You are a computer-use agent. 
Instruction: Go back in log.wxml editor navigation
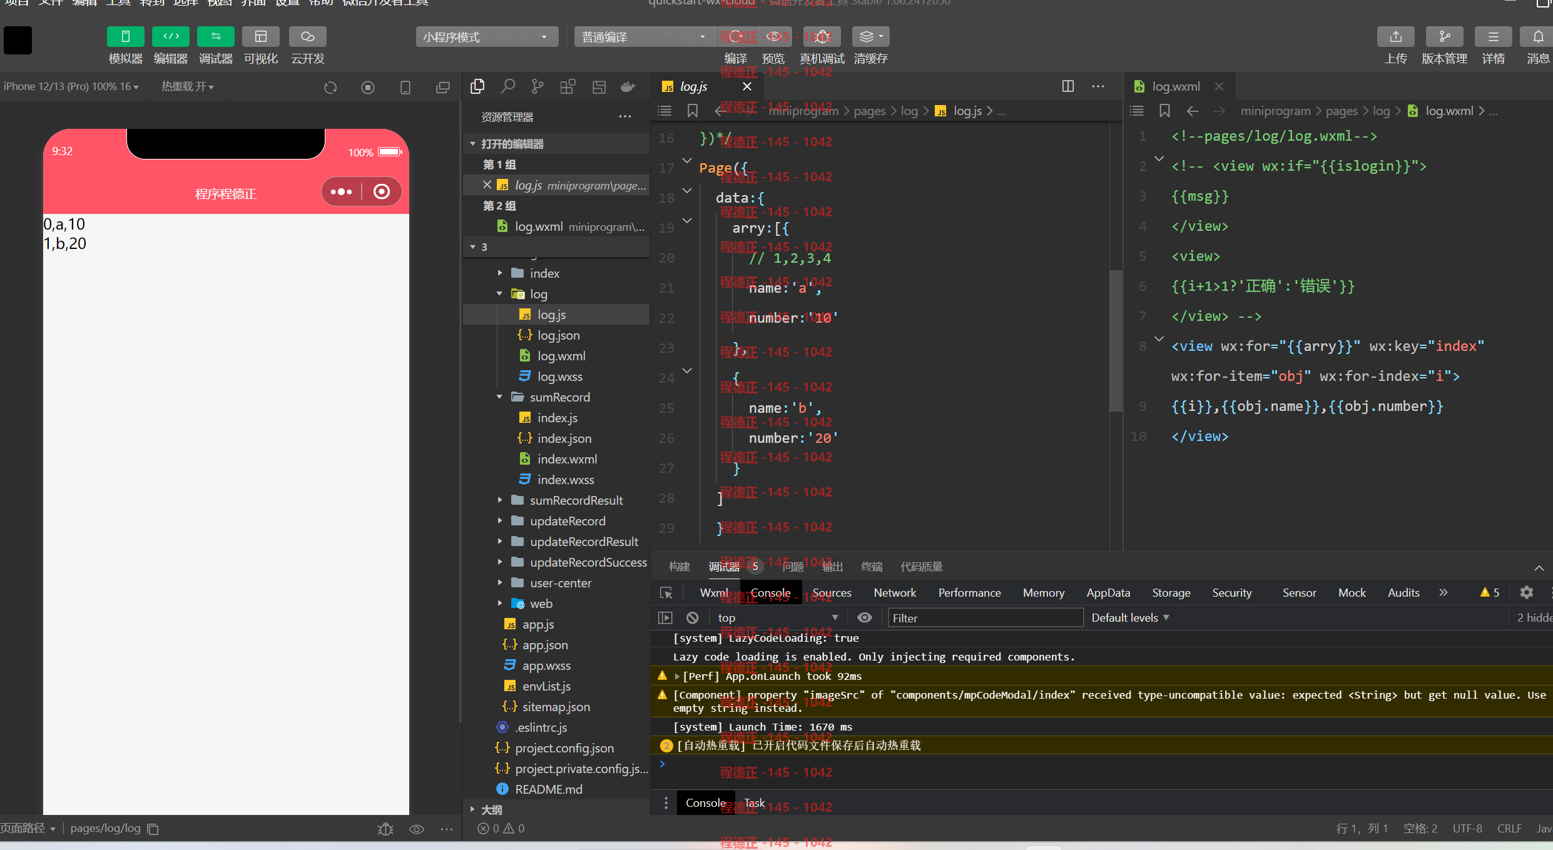(x=1193, y=111)
